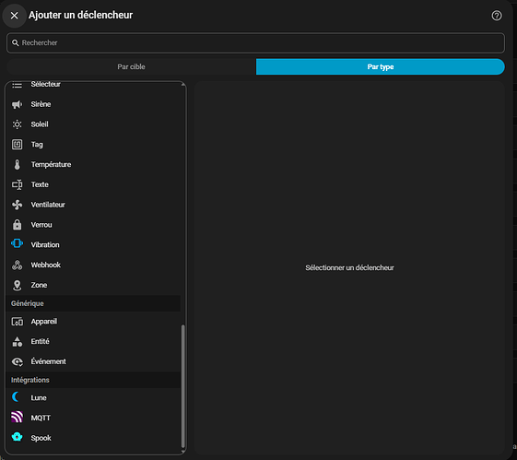Screen dimensions: 517x460
Task: Choose the Entité generic trigger label
Action: point(40,342)
